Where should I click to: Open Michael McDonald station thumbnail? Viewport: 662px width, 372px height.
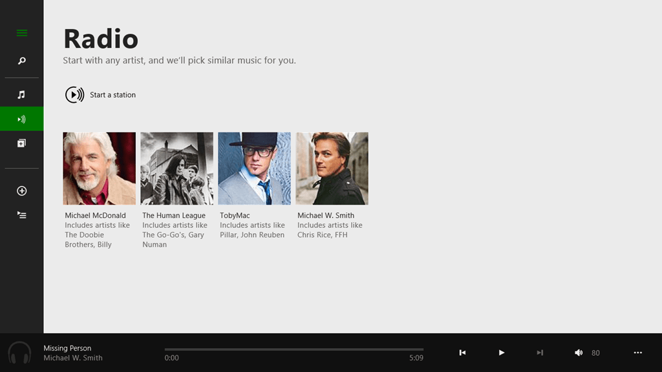click(x=99, y=169)
